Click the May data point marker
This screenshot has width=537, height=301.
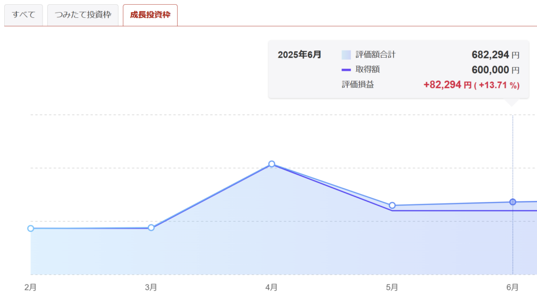[x=392, y=206]
